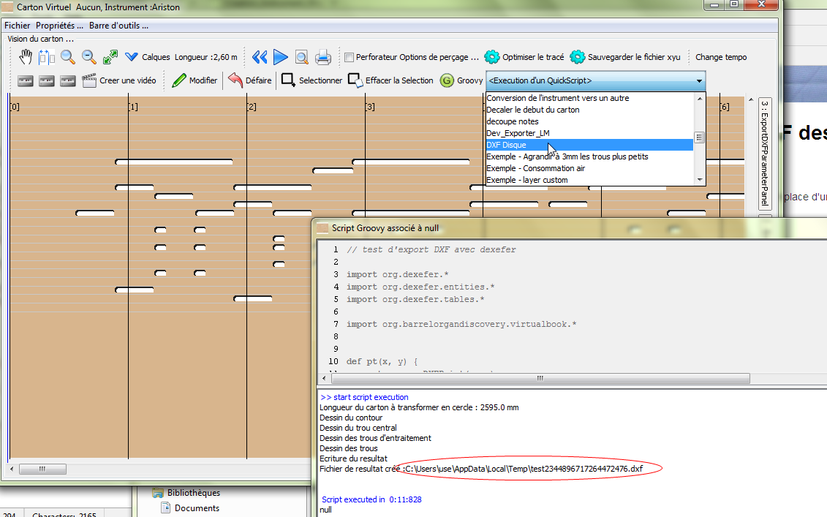Rewind carton to the beginning
827x517 pixels.
[x=260, y=57]
